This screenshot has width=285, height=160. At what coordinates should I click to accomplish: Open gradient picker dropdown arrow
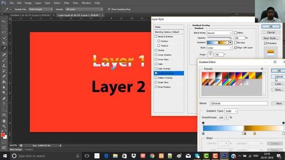coord(230,43)
